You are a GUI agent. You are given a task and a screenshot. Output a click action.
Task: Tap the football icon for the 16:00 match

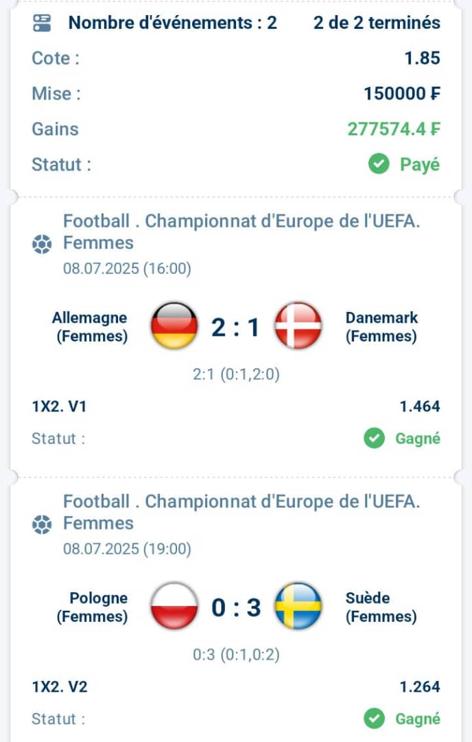(x=42, y=244)
